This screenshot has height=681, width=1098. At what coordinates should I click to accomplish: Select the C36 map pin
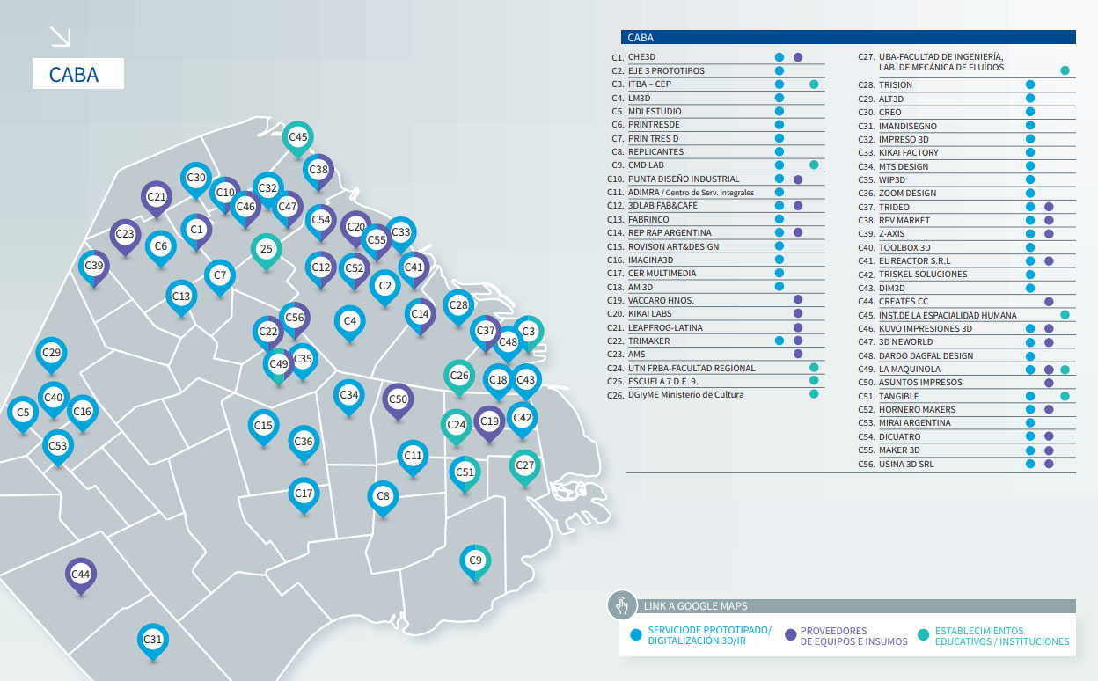(304, 443)
